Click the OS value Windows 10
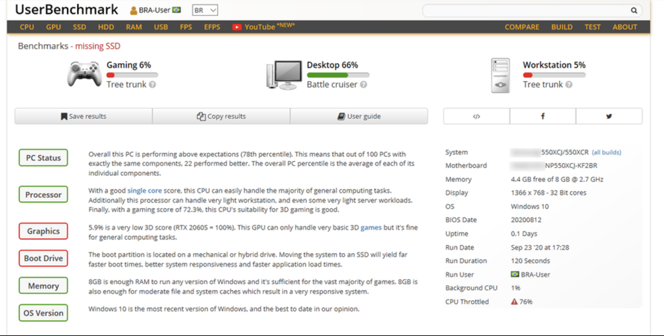 tap(530, 206)
